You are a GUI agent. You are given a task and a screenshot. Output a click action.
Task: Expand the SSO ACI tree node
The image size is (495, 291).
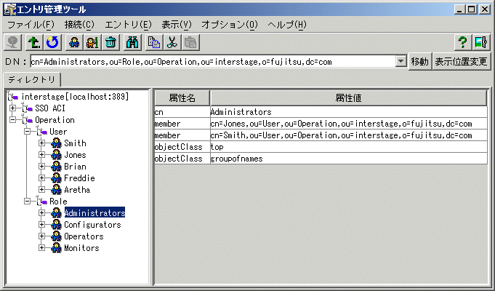pyautogui.click(x=13, y=108)
